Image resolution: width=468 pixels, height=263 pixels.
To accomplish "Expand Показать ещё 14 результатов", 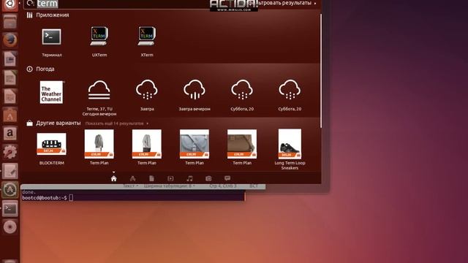I will (117, 123).
